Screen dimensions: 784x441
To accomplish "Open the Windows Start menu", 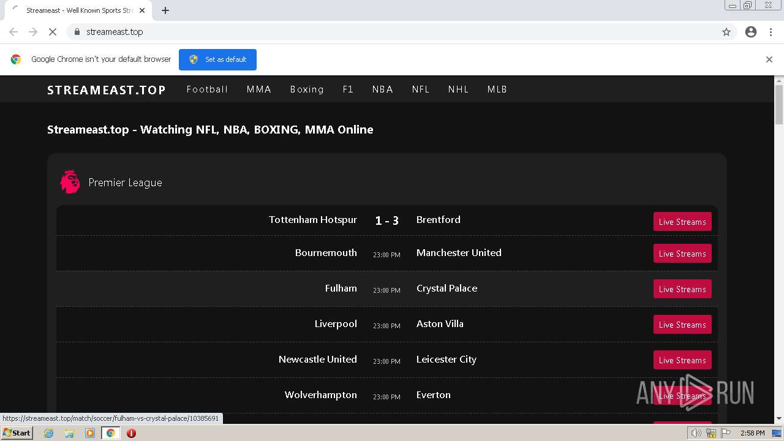I will click(x=17, y=433).
